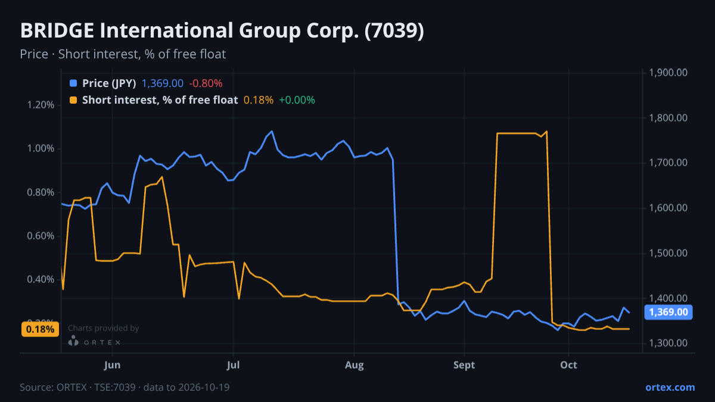Click the 0.80% left axis label

pyautogui.click(x=41, y=192)
